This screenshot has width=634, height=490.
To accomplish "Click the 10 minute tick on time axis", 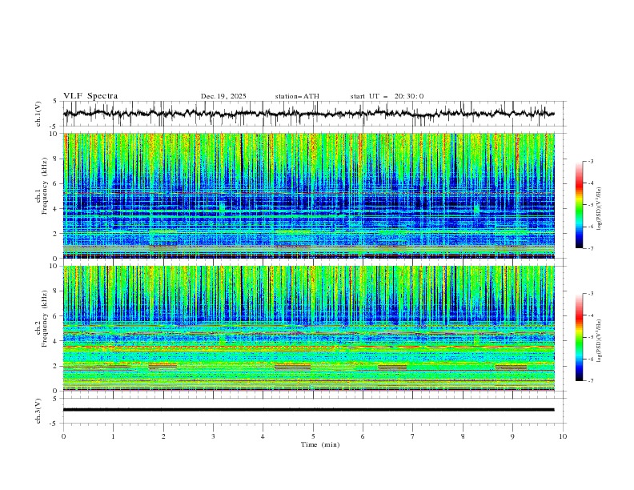I will 563,436.
